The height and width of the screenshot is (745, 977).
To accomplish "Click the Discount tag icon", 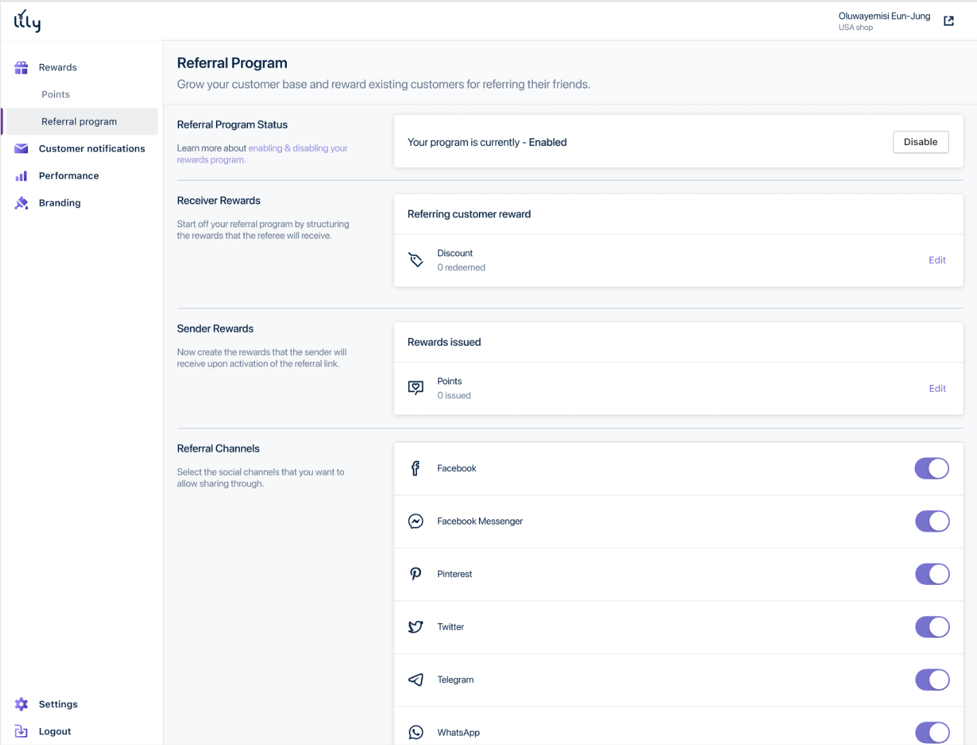I will [x=416, y=260].
